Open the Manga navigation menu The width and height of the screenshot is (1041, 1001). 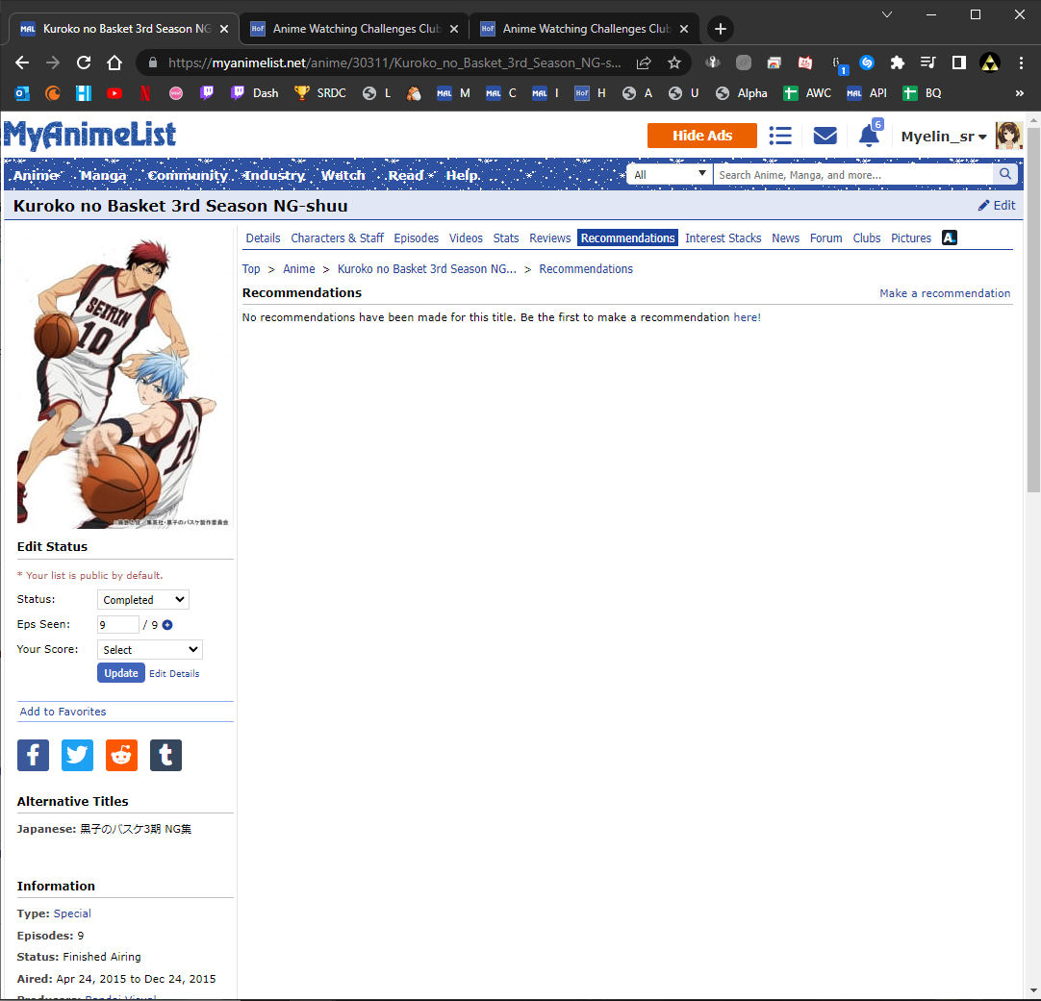click(103, 175)
